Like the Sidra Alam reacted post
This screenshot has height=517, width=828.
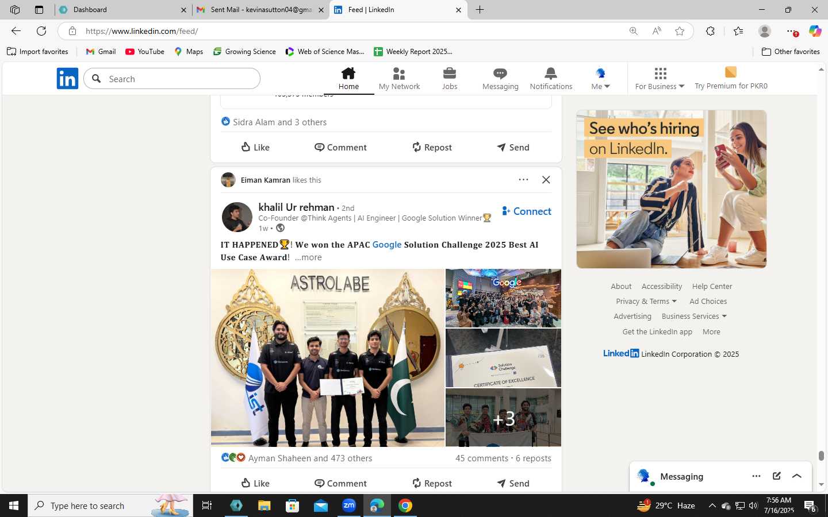tap(255, 147)
